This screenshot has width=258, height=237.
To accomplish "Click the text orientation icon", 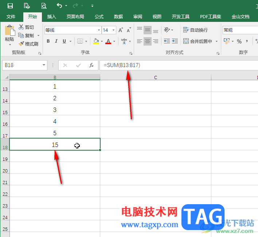I will tap(167, 30).
